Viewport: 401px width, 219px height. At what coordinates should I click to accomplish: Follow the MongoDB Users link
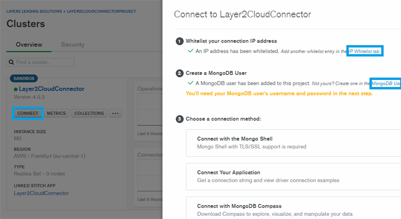point(385,83)
